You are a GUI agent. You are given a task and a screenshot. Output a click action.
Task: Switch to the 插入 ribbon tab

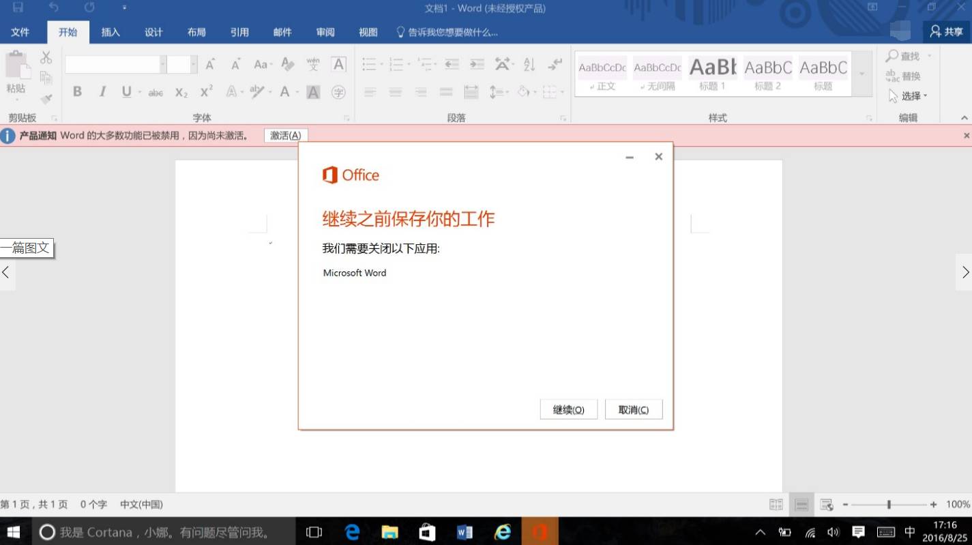tap(110, 32)
